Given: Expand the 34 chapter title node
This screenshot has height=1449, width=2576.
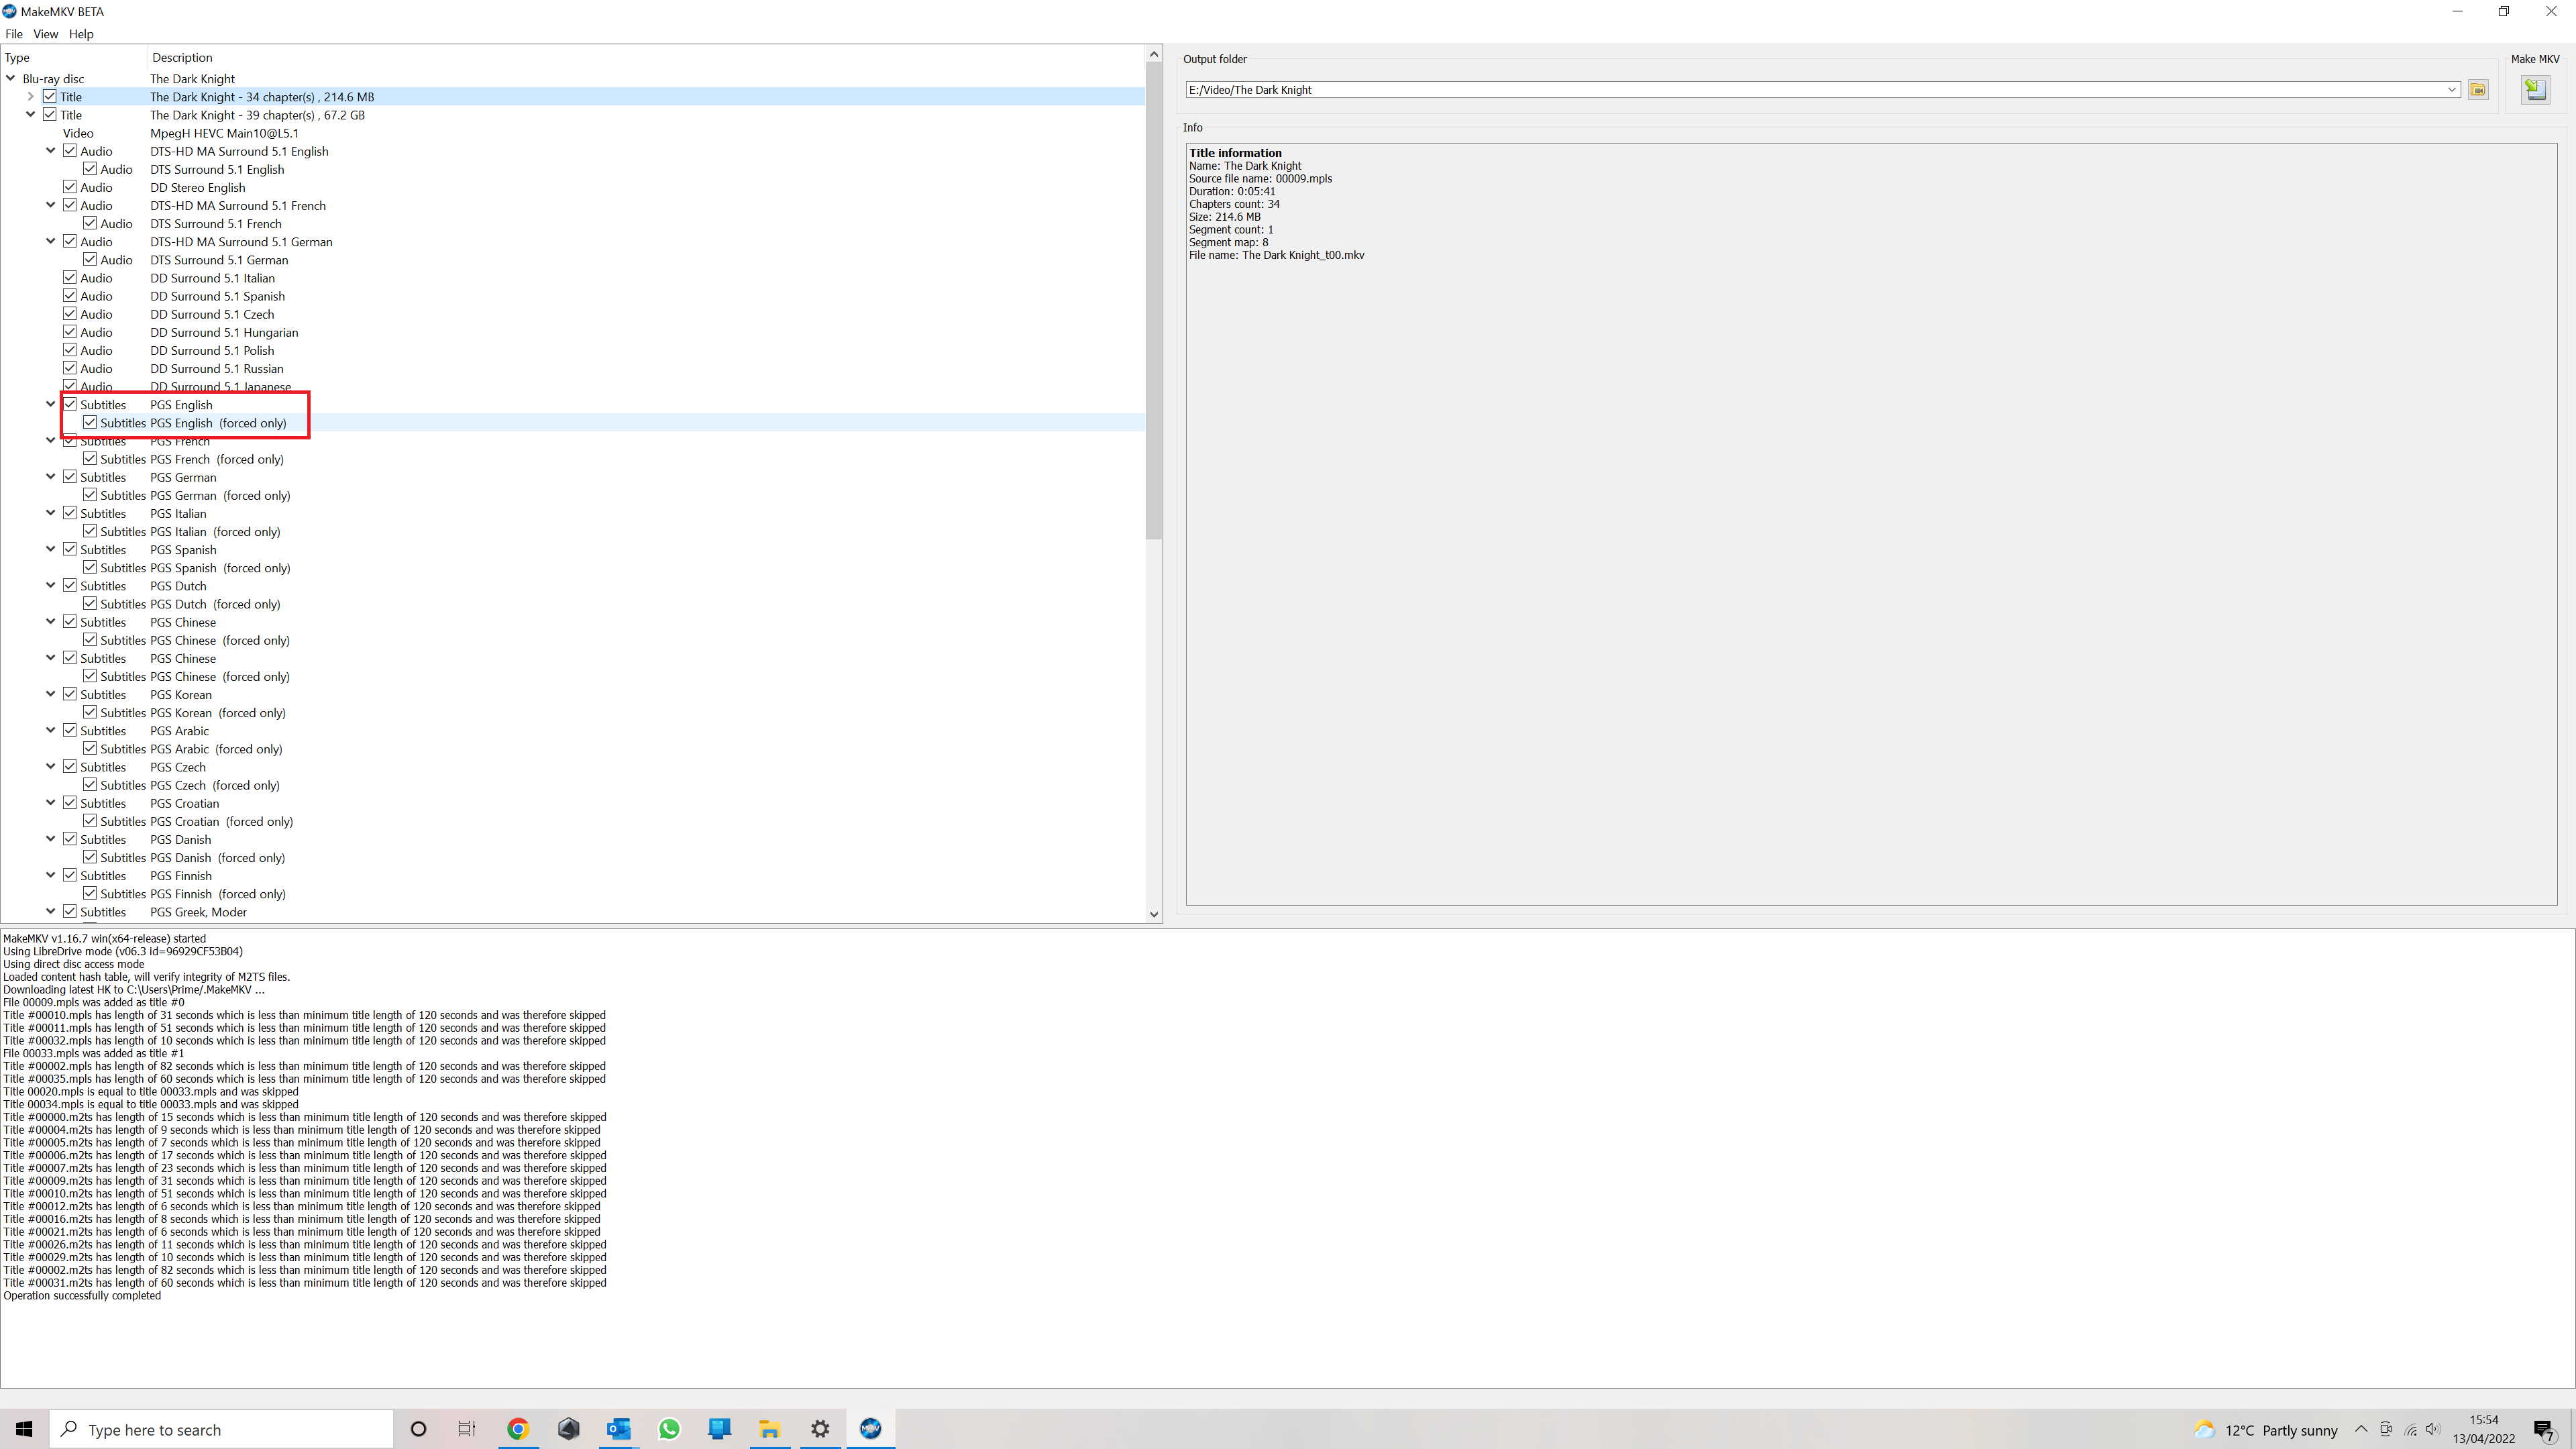Looking at the screenshot, I should (x=31, y=97).
